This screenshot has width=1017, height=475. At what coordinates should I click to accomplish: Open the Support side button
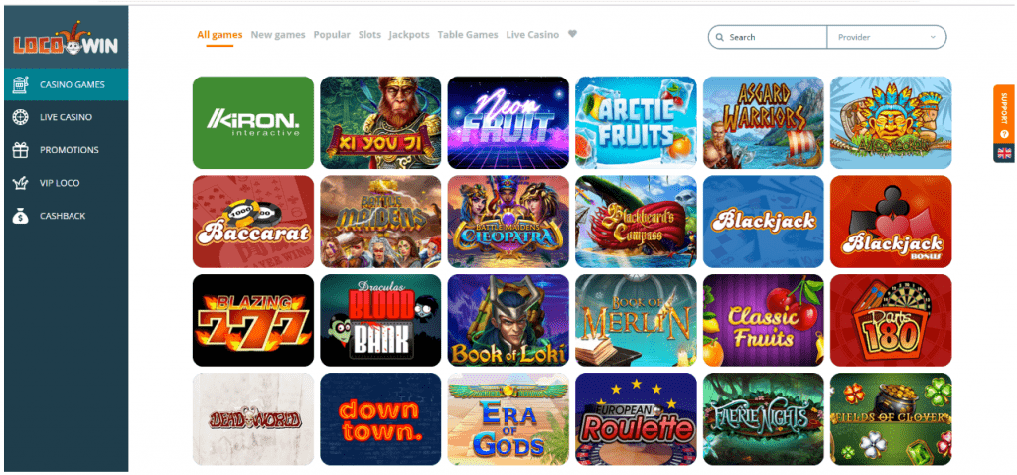[1004, 114]
